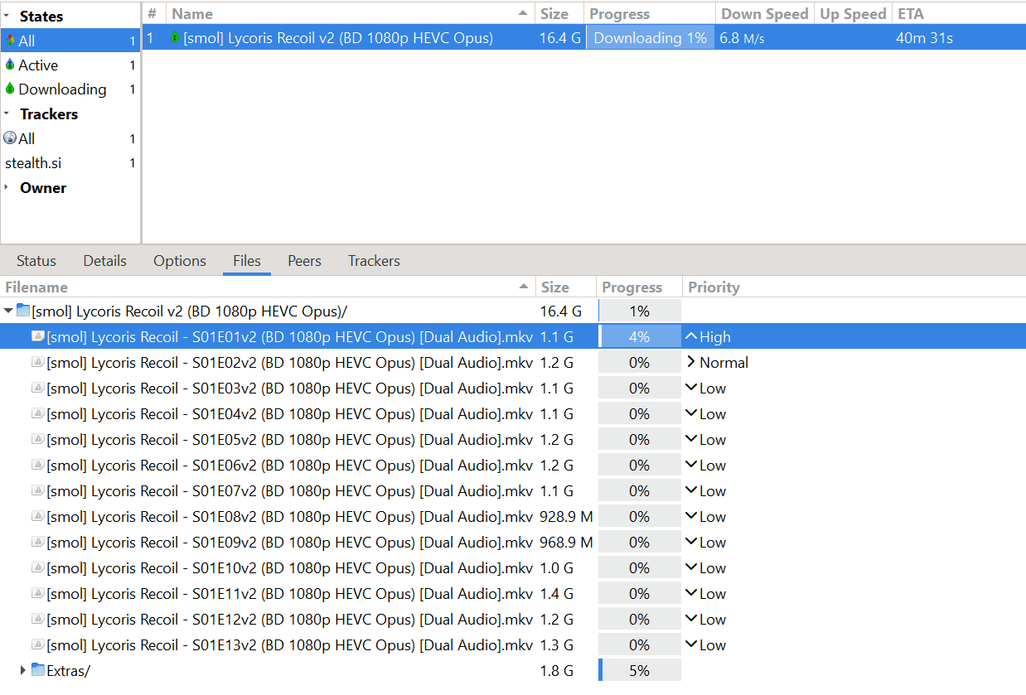Select file S01E12v2 Dual Audio.mkv

(290, 619)
